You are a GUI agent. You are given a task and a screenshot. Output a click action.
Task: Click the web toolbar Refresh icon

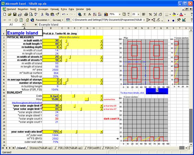(21, 20)
